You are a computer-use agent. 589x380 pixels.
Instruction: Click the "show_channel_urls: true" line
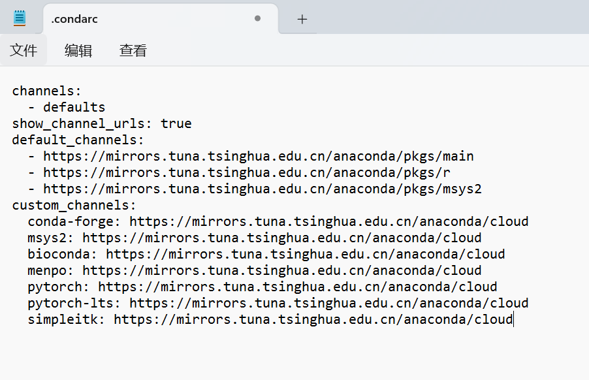pyautogui.click(x=102, y=123)
